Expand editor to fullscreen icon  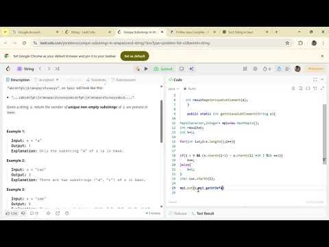[322, 89]
